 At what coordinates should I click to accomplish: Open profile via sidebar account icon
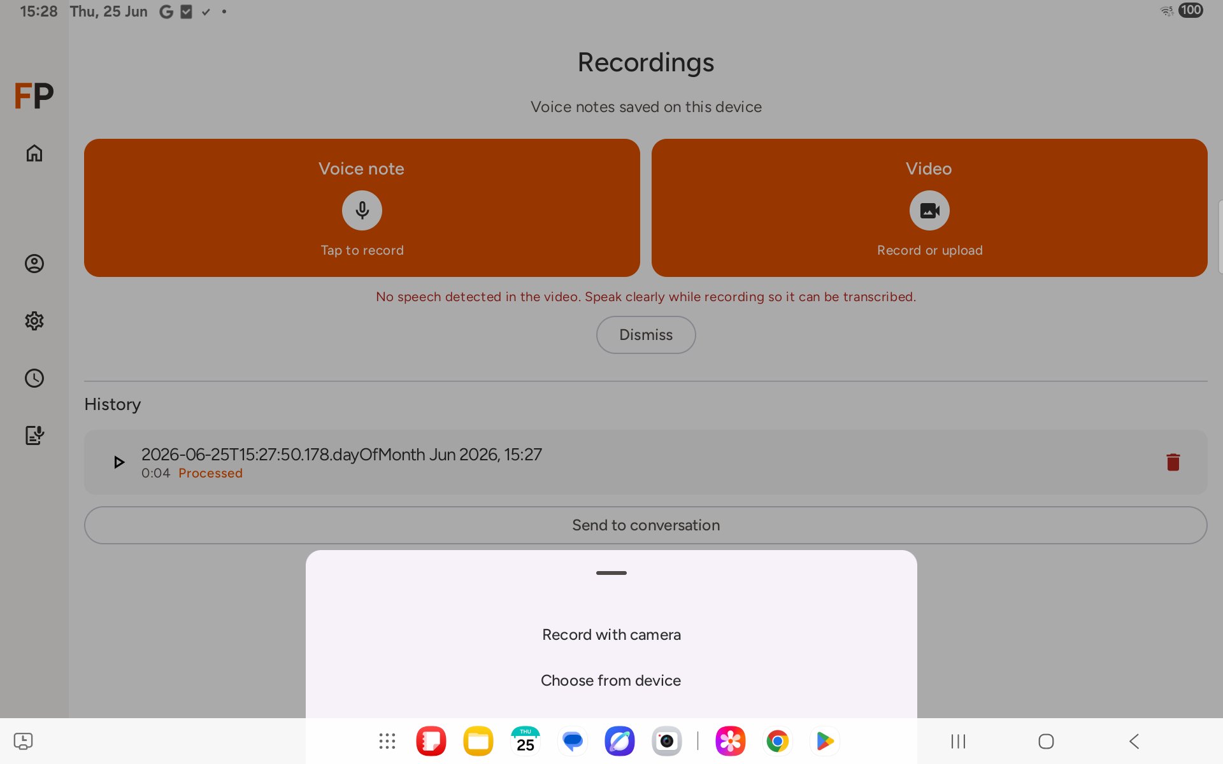34,264
